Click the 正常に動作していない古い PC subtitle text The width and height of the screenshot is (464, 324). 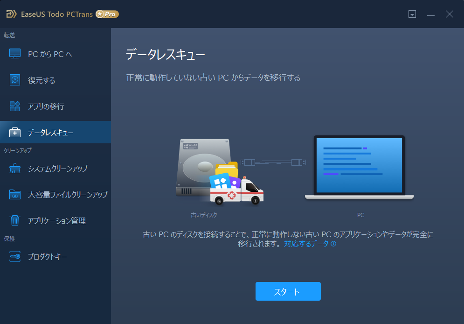(213, 77)
